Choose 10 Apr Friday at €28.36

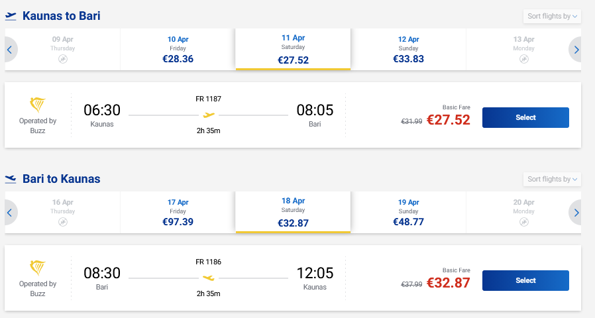point(178,50)
